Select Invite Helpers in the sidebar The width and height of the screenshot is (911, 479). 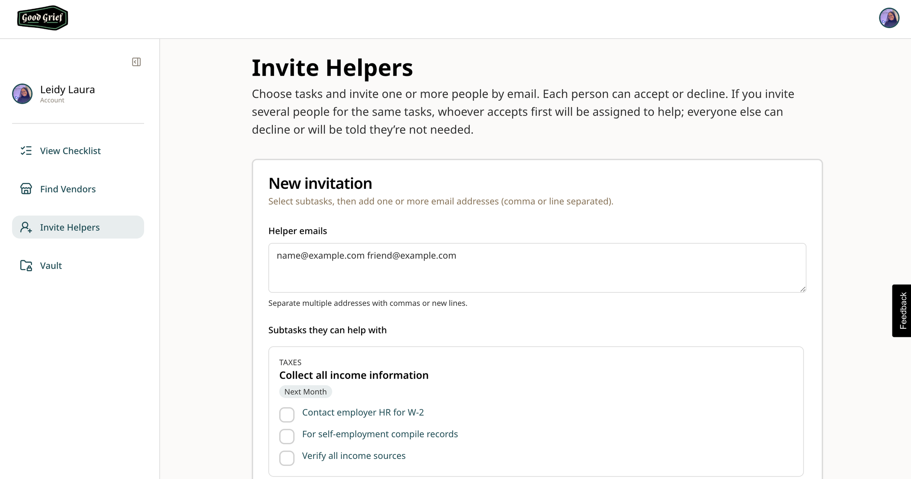click(78, 227)
